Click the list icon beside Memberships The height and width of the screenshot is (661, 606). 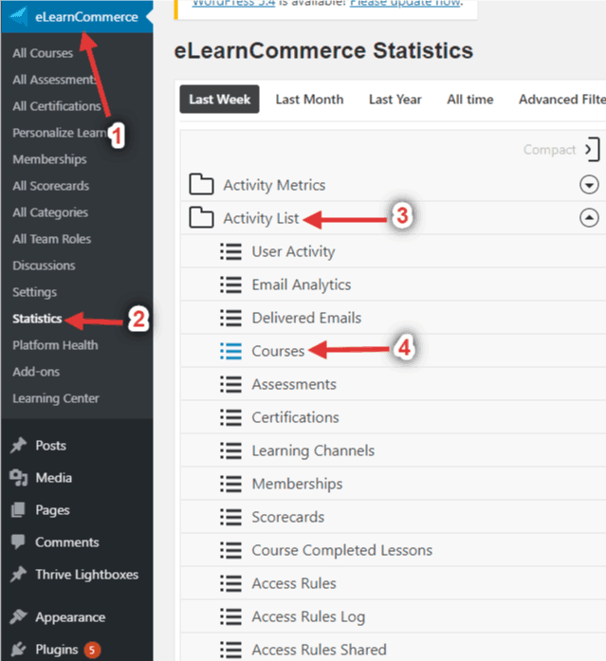tap(231, 484)
